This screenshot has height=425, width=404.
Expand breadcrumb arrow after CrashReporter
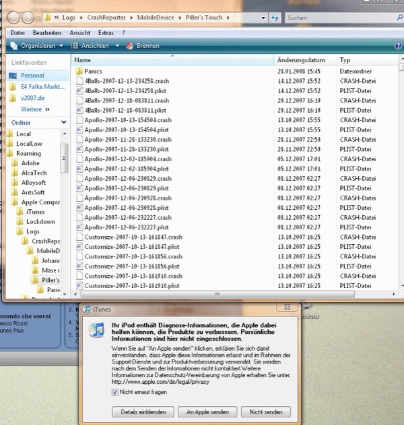tap(131, 18)
